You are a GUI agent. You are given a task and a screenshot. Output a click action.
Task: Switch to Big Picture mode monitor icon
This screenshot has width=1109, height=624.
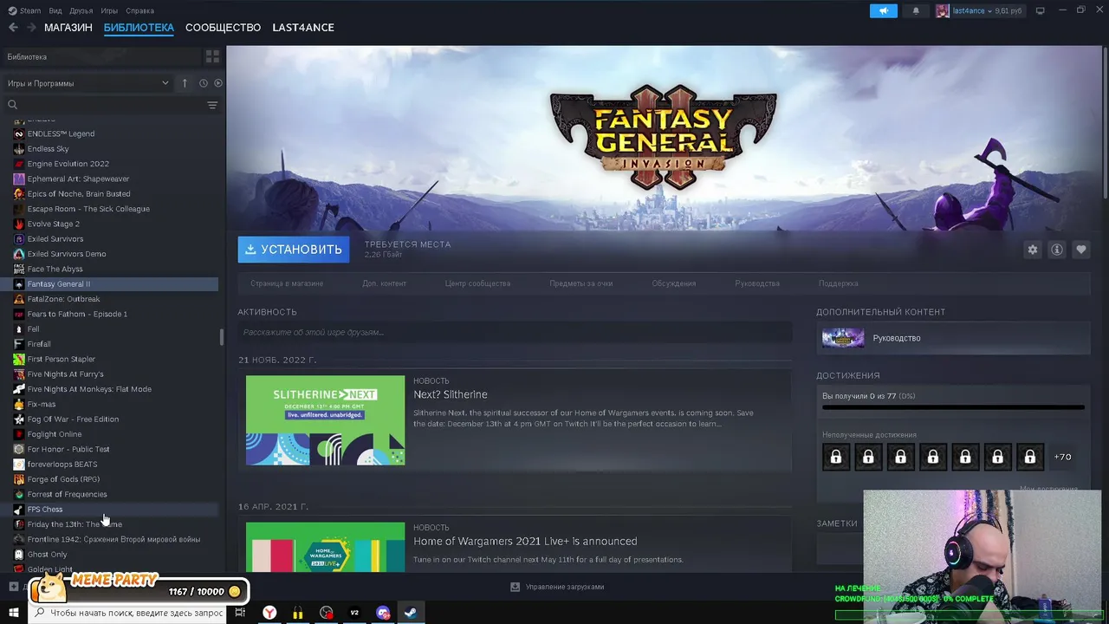coord(1041,11)
